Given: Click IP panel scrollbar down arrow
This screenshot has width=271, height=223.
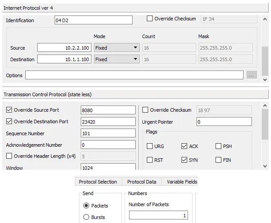Looking at the screenshot, I should pos(265,80).
